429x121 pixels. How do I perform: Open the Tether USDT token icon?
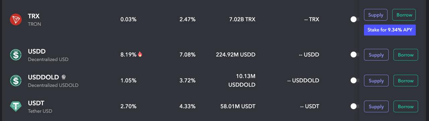coord(16,106)
